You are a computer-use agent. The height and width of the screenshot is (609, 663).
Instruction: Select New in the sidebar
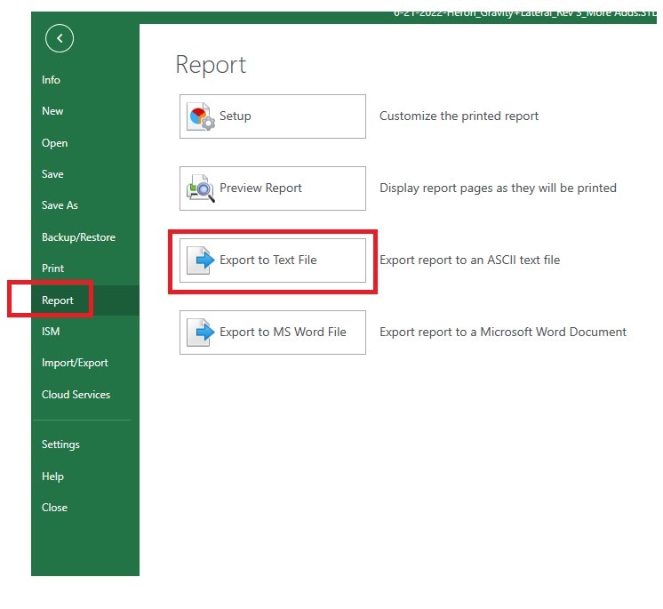click(52, 111)
